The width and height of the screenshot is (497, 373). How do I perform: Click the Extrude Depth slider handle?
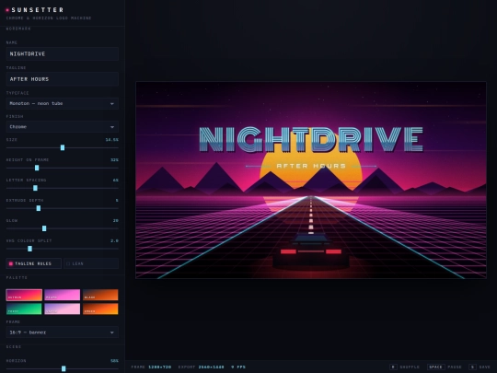click(39, 208)
